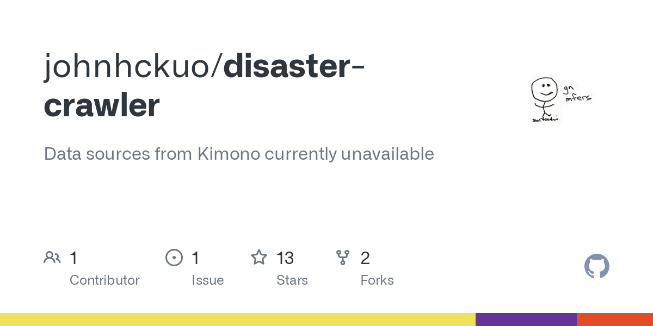Click the contributor count number
The image size is (653, 326).
[x=73, y=258]
